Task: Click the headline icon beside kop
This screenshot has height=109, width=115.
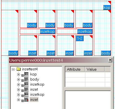Action: click(x=27, y=74)
